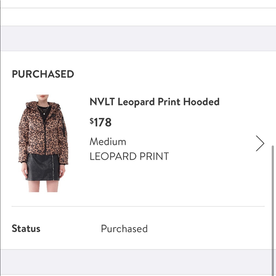Click the right-pointing arrow beside the item

tap(260, 143)
